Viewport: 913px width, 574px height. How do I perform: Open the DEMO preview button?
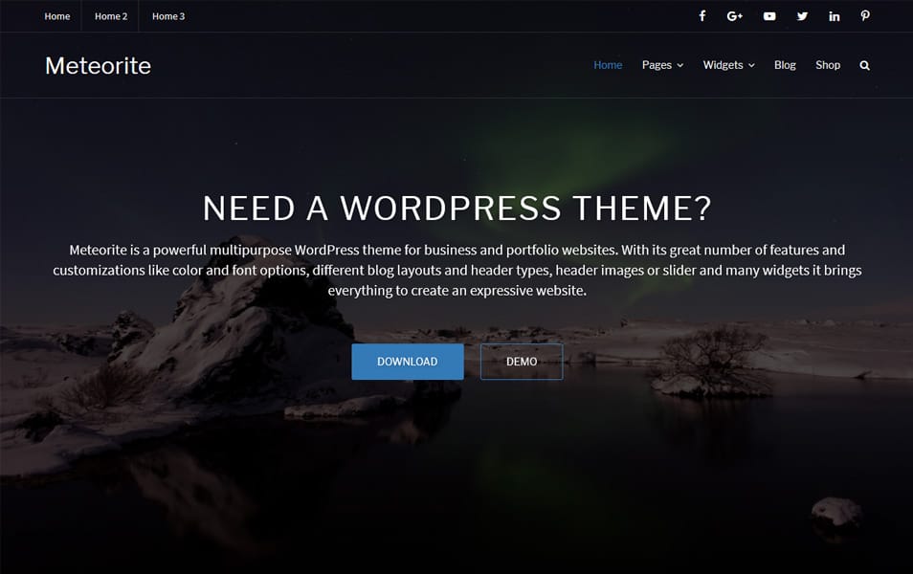(521, 362)
